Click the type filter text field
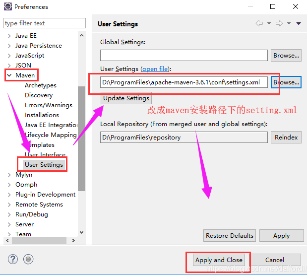This screenshot has width=307, height=275. (x=45, y=23)
